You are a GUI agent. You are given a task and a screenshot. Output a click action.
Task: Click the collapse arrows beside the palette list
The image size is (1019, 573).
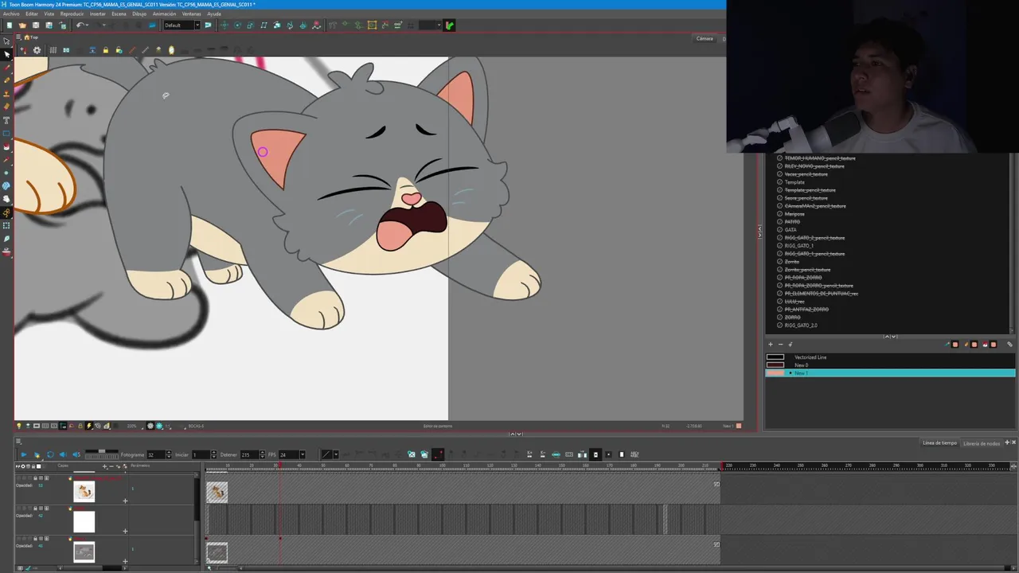point(759,231)
